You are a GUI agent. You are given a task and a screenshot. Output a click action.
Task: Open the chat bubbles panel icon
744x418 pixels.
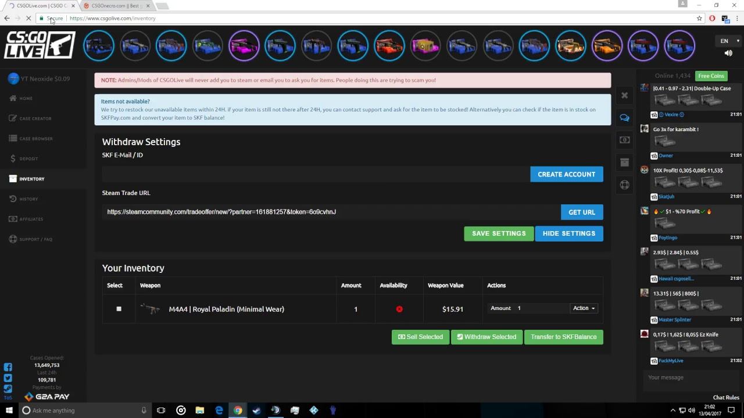coord(624,118)
